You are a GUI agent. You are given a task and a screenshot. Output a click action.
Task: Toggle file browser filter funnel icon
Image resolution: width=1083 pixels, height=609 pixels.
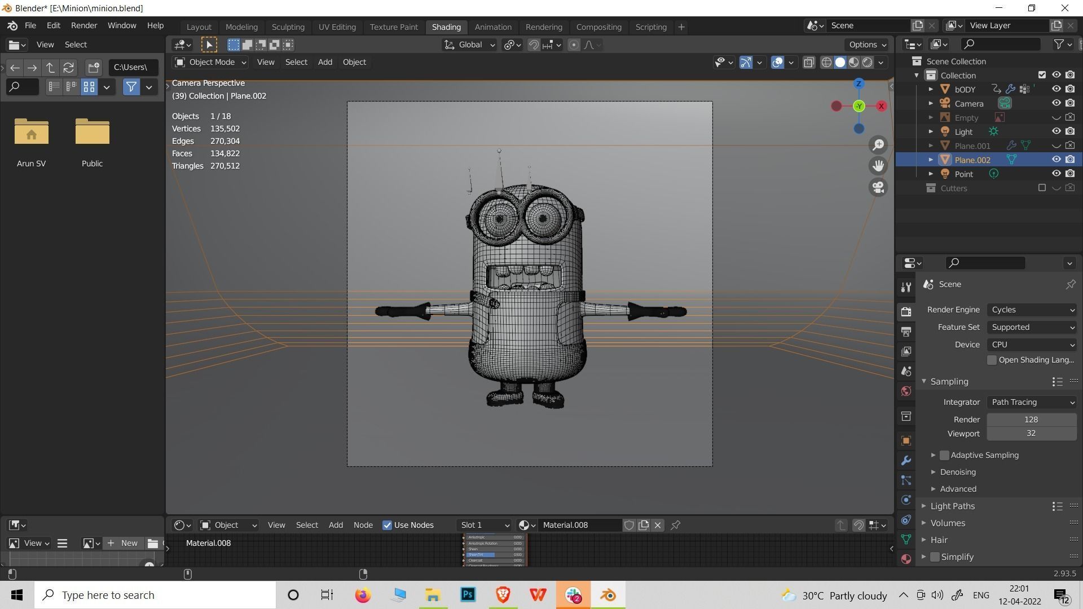click(x=131, y=87)
